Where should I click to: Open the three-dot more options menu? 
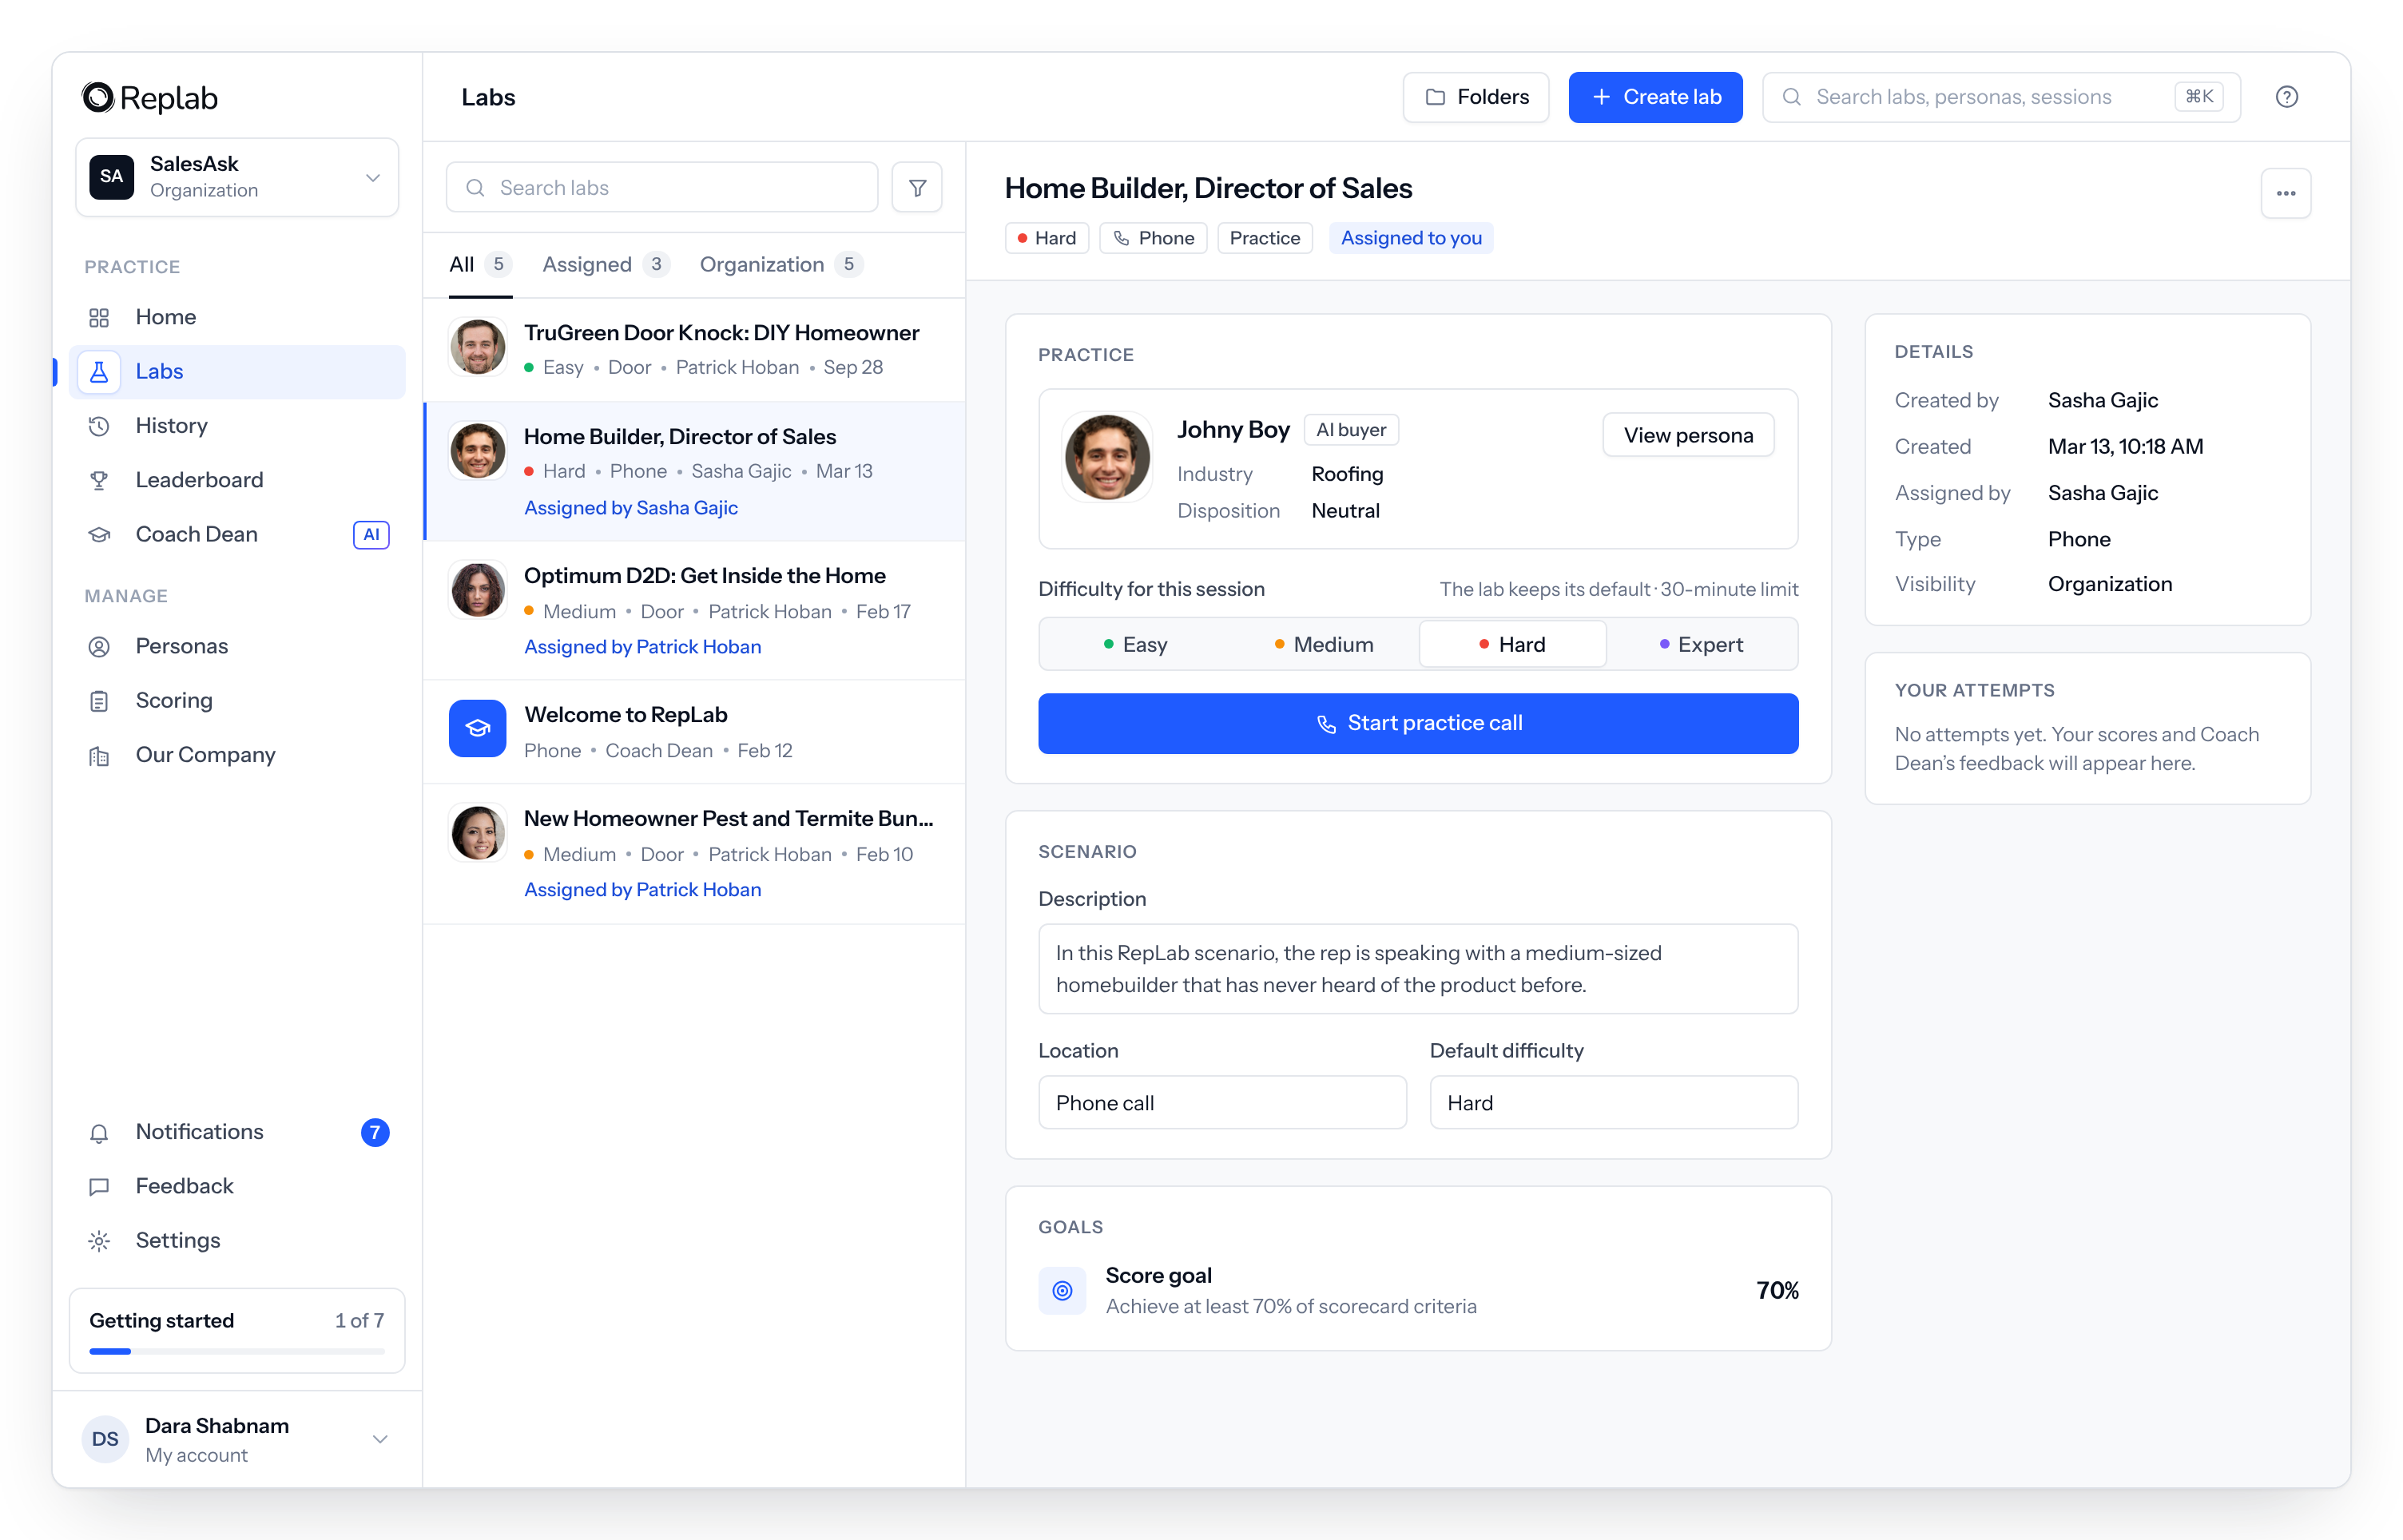click(x=2285, y=194)
